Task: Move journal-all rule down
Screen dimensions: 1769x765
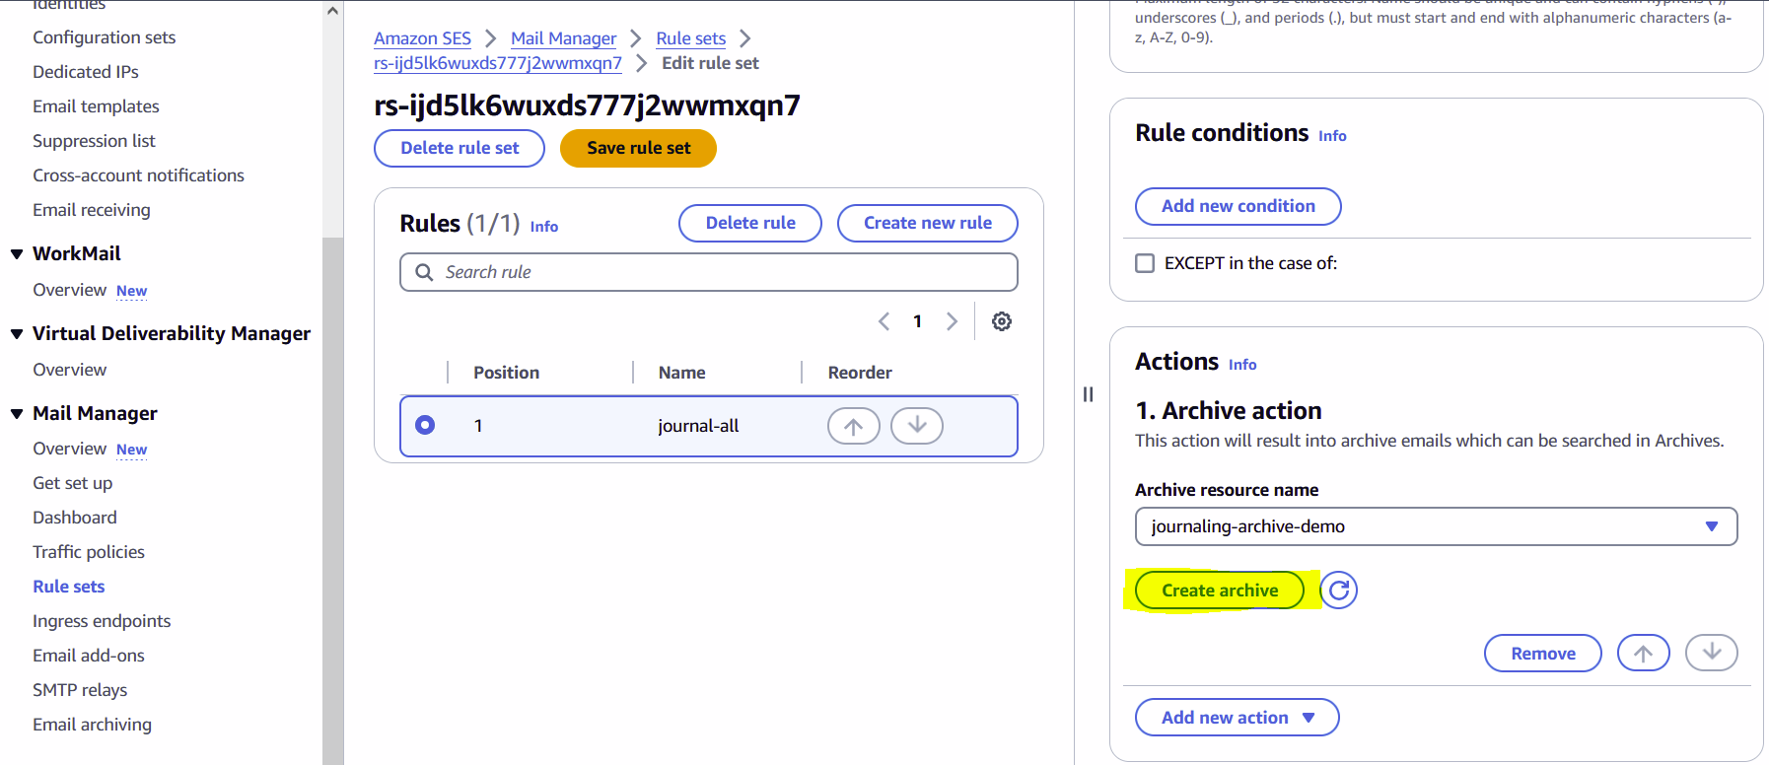Action: [917, 426]
